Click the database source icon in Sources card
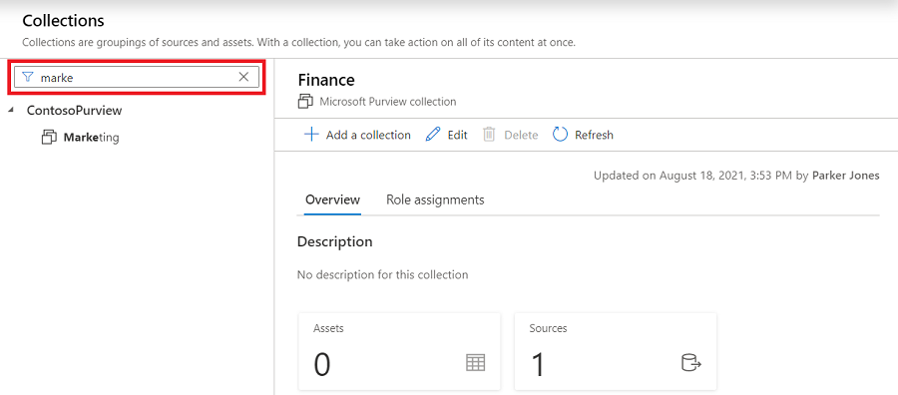The width and height of the screenshot is (898, 395). 691,363
